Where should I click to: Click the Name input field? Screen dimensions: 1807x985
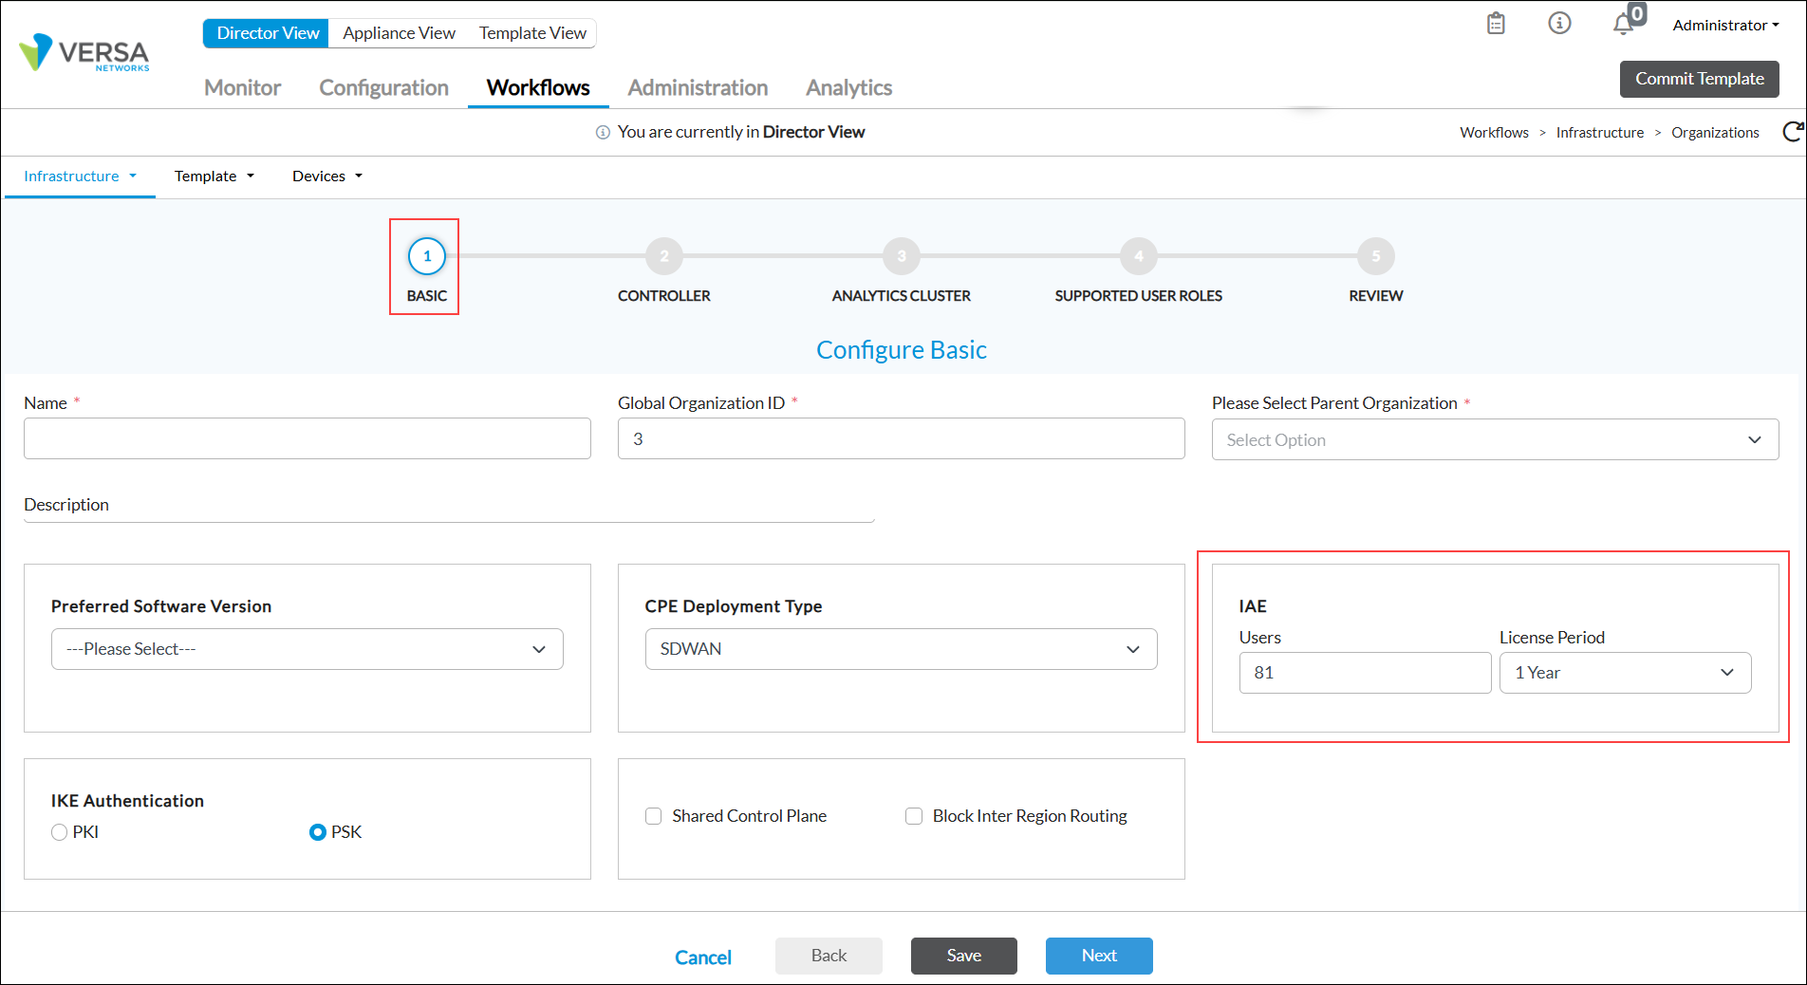coord(307,439)
